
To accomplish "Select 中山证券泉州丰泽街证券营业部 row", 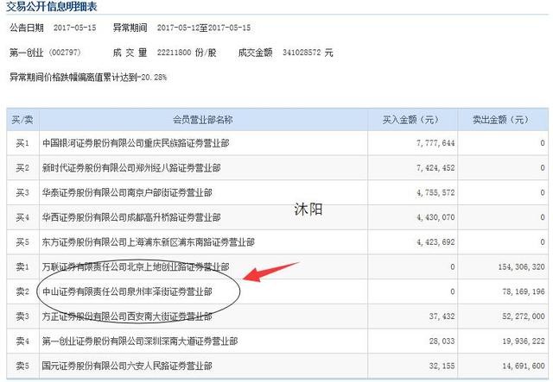I will pos(277,291).
